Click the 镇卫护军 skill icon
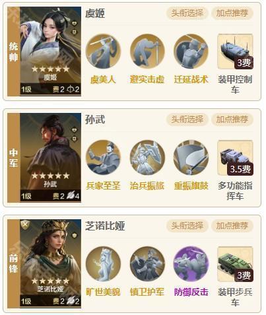Screen dimensions: 266x315 click(x=147, y=264)
